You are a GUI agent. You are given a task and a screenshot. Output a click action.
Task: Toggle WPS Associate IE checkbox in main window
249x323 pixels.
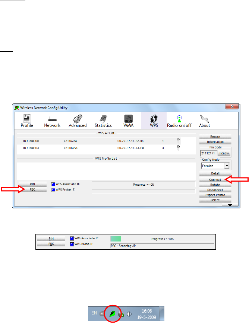53,184
